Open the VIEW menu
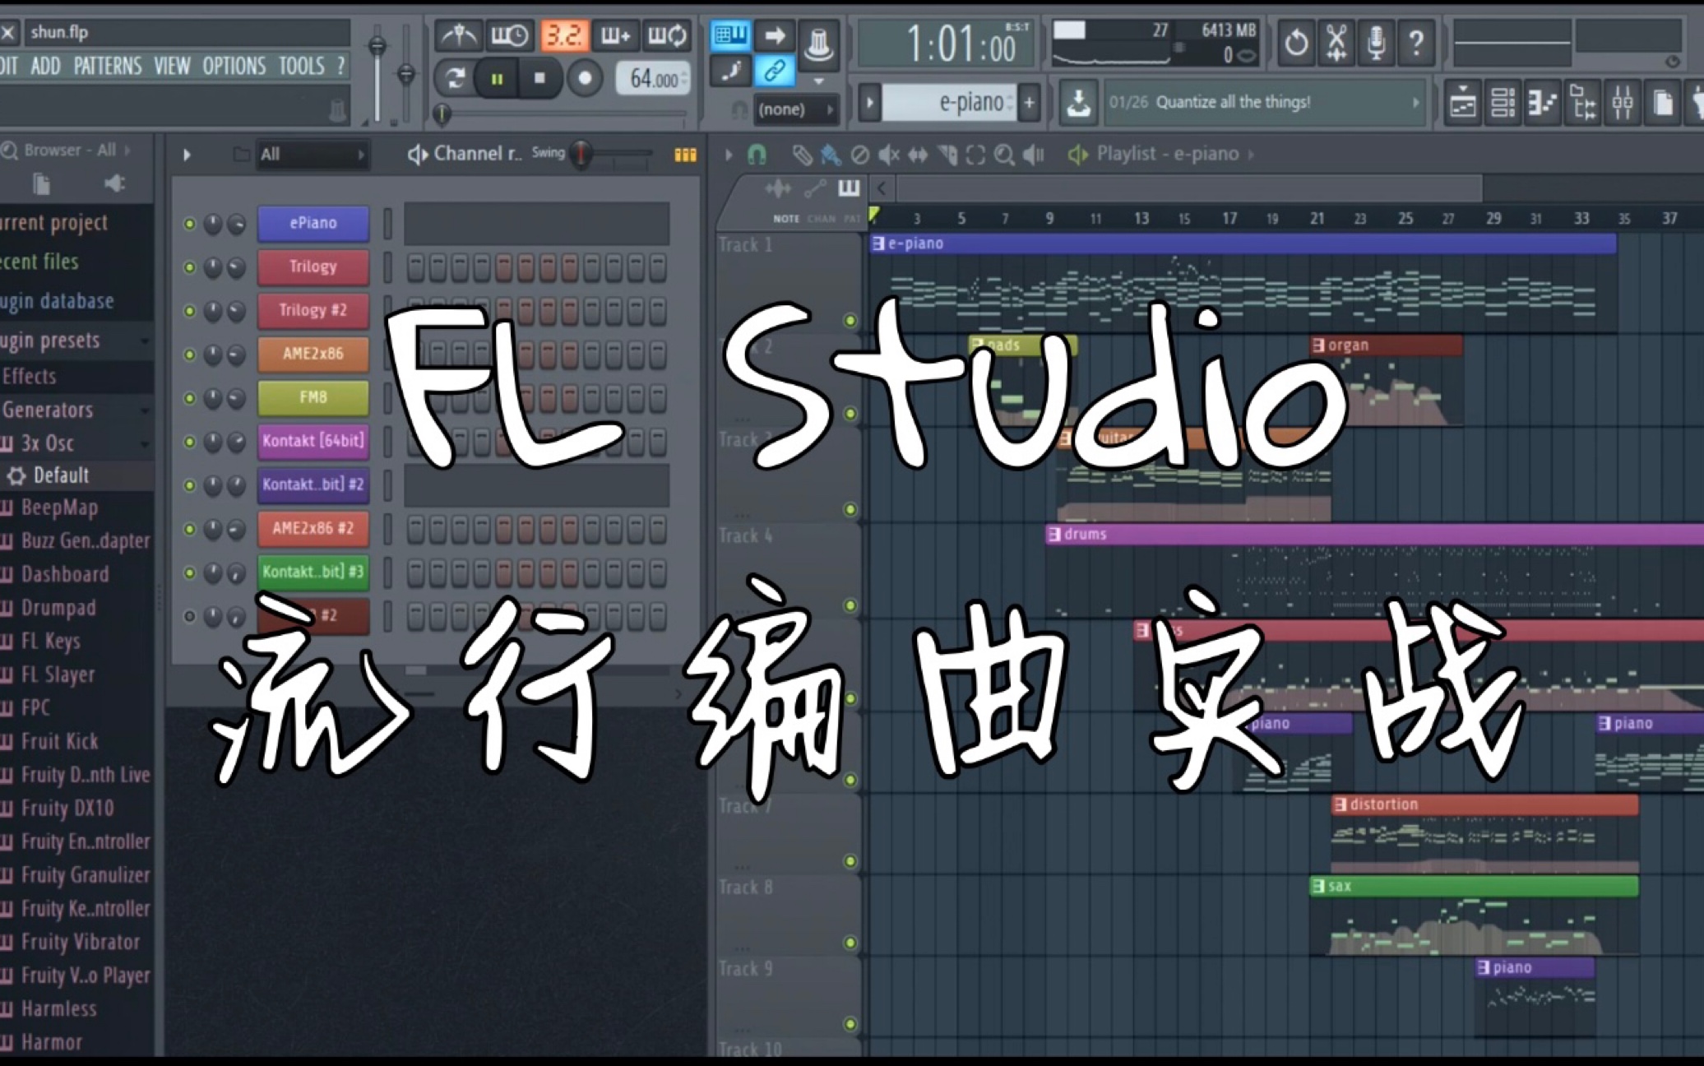Screen dimensions: 1704x1066 [173, 65]
